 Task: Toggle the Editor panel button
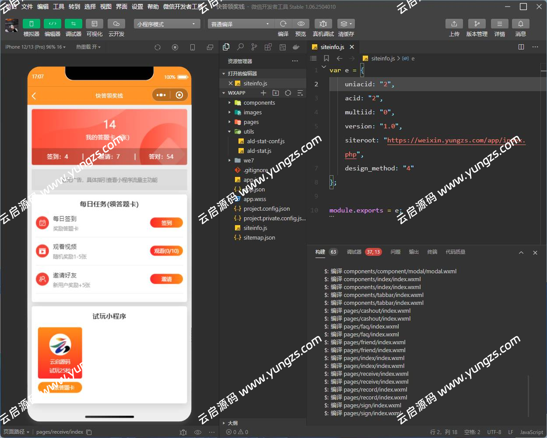point(52,24)
